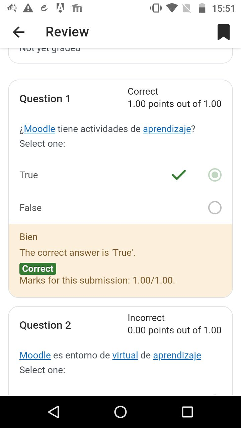Open the aprendizaje link in Question 2
The height and width of the screenshot is (428, 241).
point(177,355)
